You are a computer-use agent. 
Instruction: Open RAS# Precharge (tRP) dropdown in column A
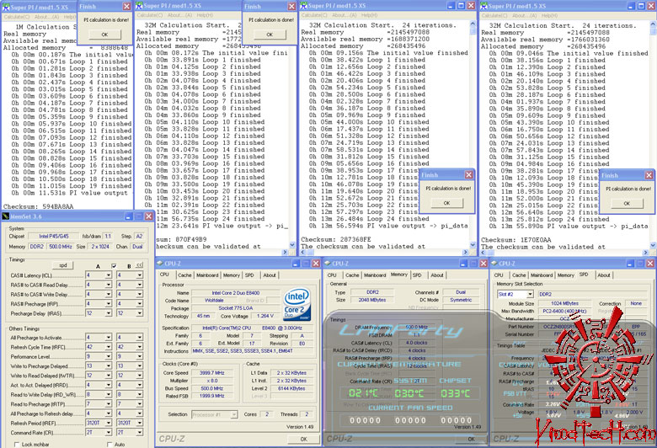tap(109, 303)
